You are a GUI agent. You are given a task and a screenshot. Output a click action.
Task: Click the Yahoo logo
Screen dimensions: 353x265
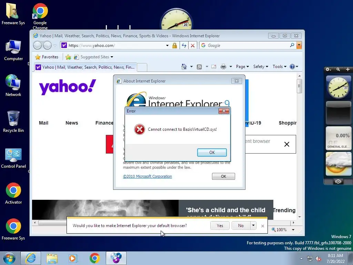[67, 87]
